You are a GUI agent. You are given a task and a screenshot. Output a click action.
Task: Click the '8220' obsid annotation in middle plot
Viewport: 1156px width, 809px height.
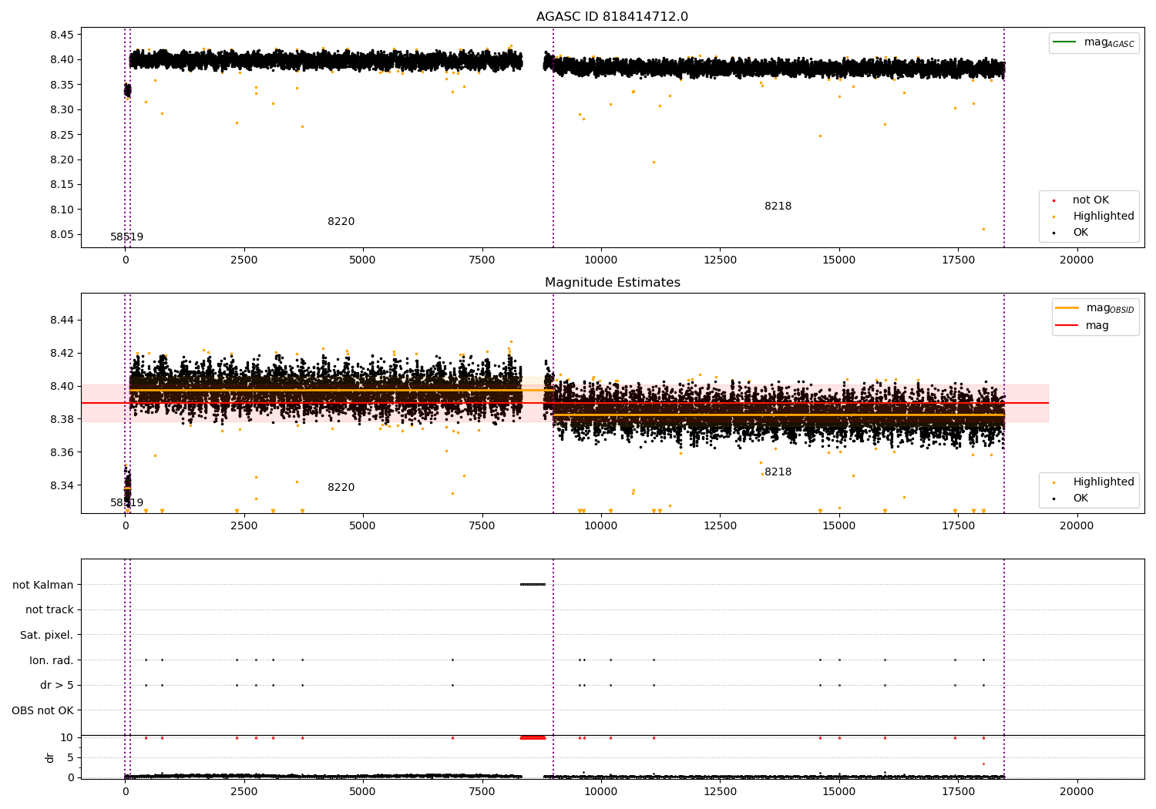click(x=341, y=488)
